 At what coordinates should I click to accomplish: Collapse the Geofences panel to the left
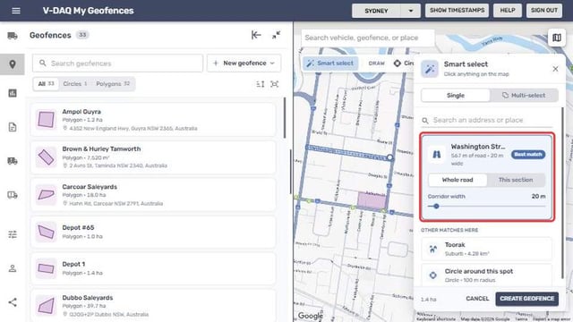(256, 35)
